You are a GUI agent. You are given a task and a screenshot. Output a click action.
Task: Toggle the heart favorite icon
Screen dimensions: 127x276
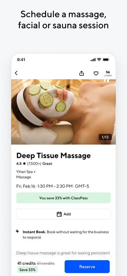tap(96, 73)
